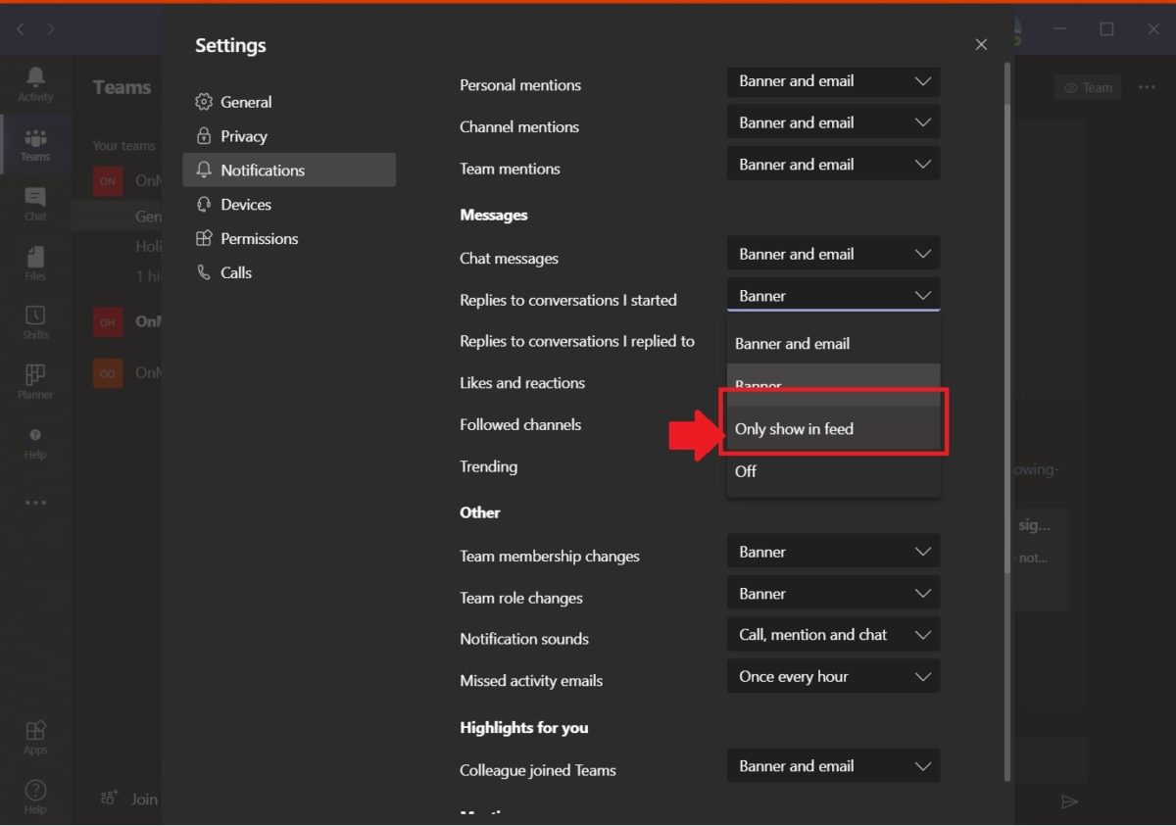Click the Team membership changes dropdown
This screenshot has height=826, width=1176.
pos(833,551)
